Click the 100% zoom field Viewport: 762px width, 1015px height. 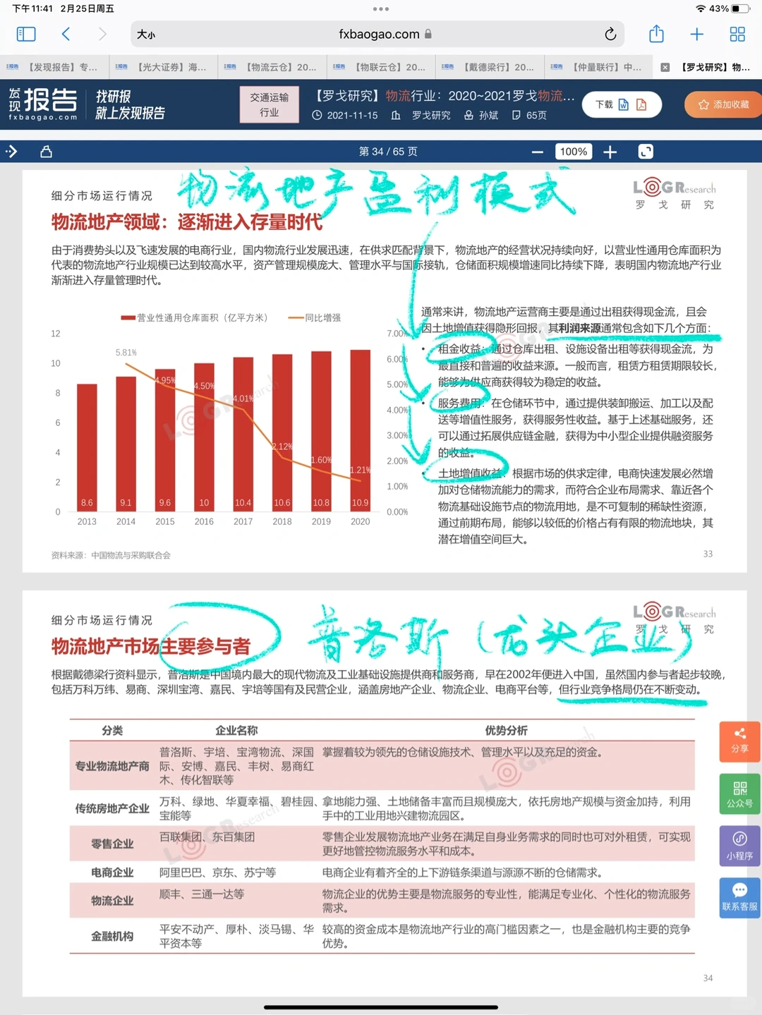coord(574,152)
